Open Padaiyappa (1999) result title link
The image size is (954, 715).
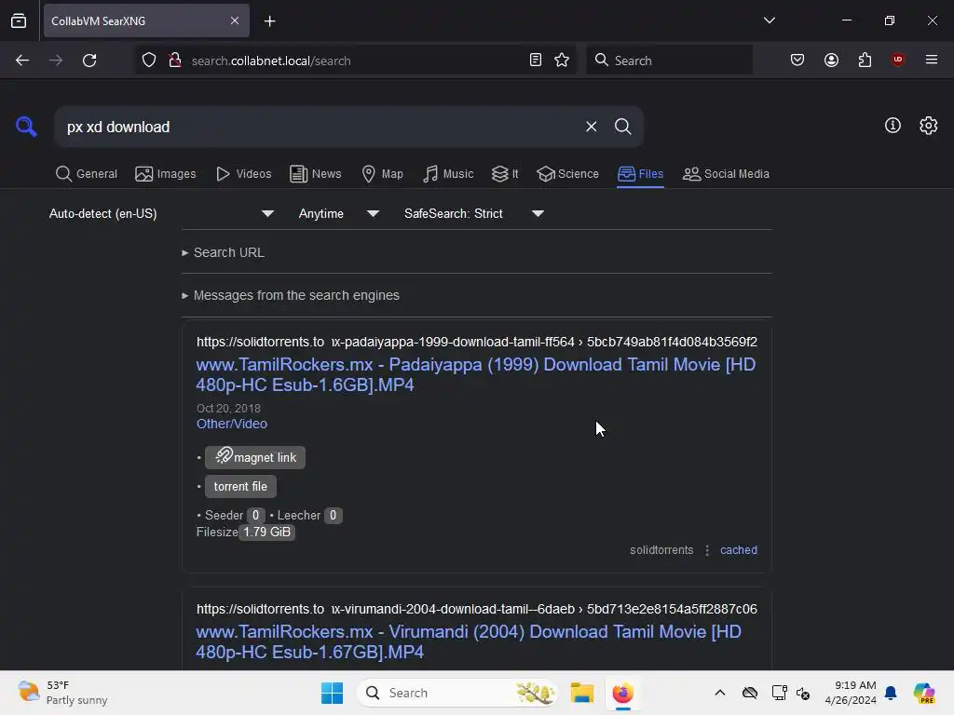click(x=476, y=374)
